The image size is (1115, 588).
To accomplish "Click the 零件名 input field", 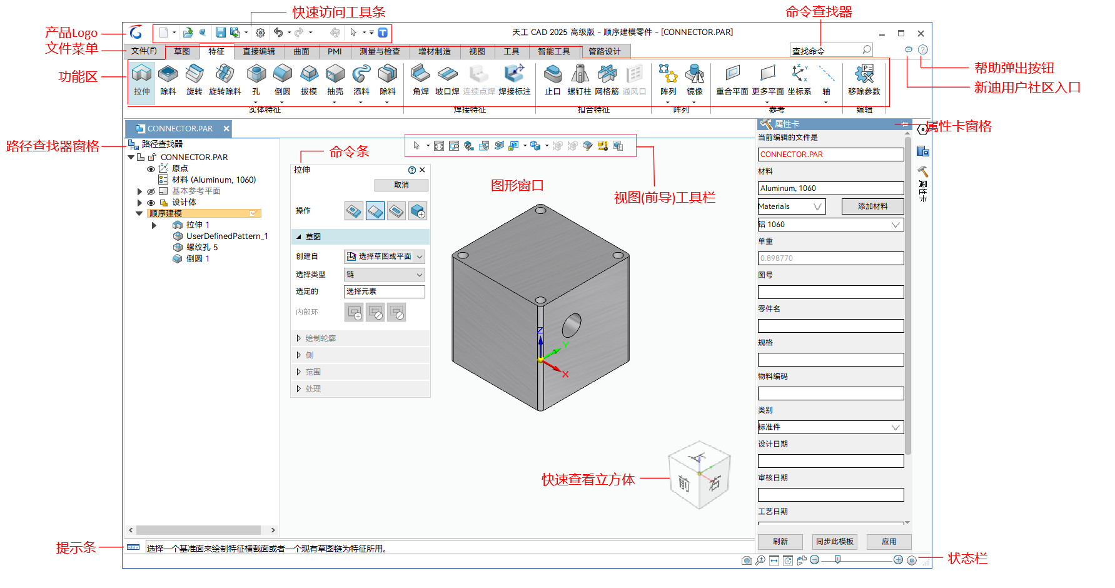I will 830,326.
